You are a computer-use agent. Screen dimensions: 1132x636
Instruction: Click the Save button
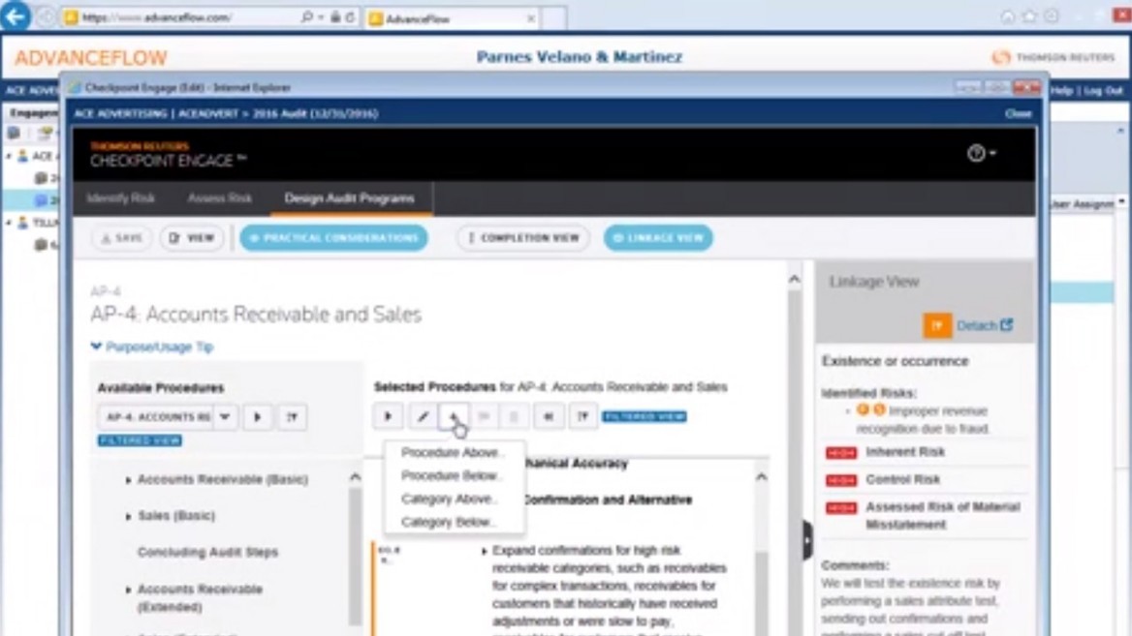point(122,238)
